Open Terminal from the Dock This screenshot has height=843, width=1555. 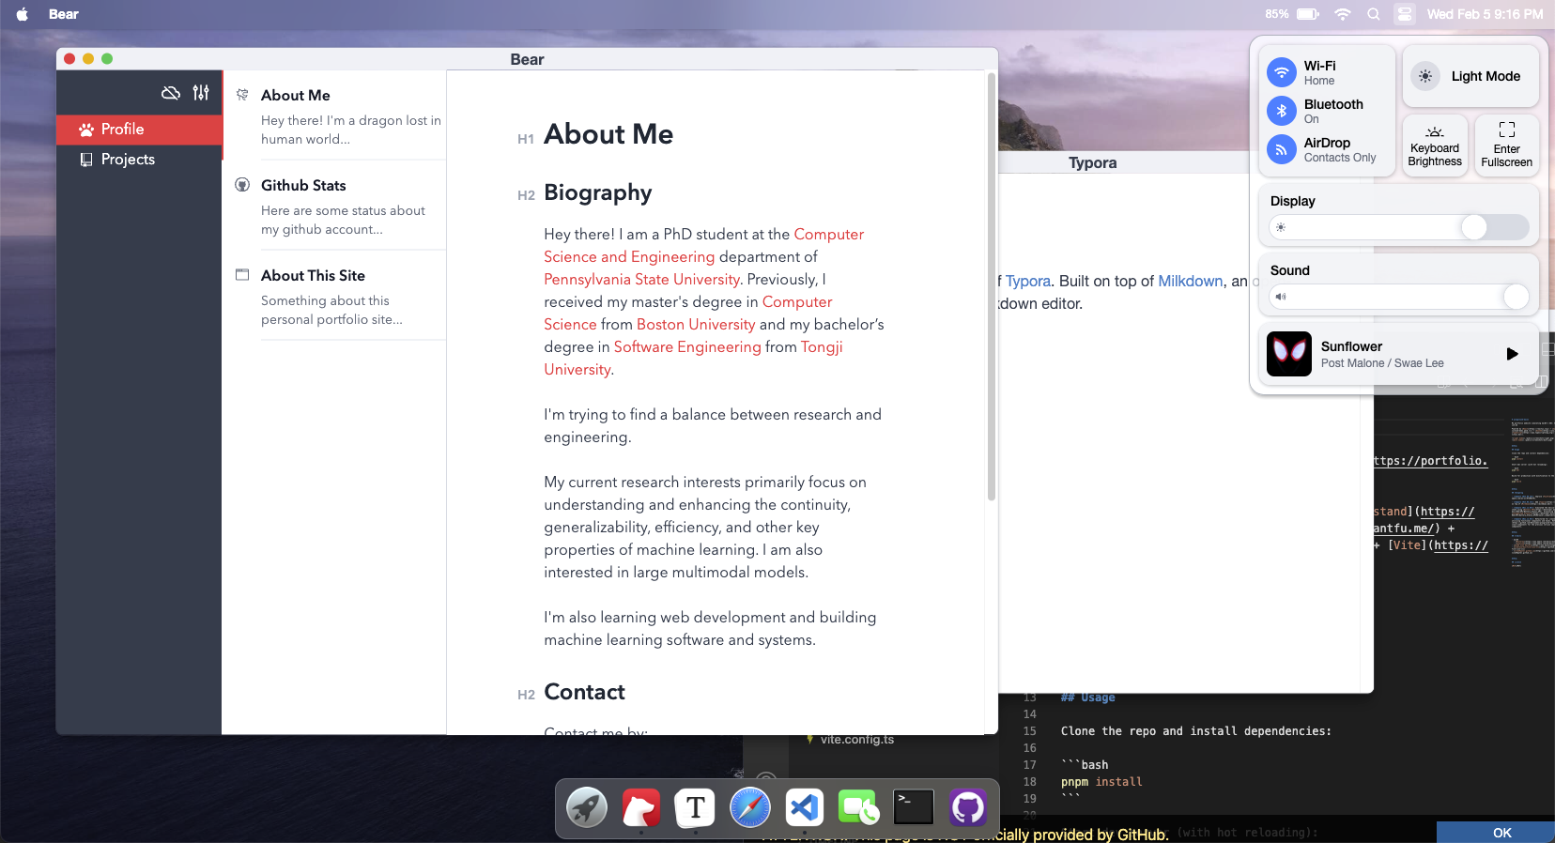[x=913, y=807]
